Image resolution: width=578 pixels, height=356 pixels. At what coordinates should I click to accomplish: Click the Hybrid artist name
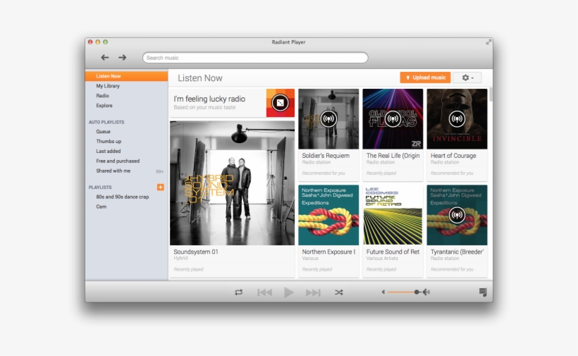coord(180,258)
